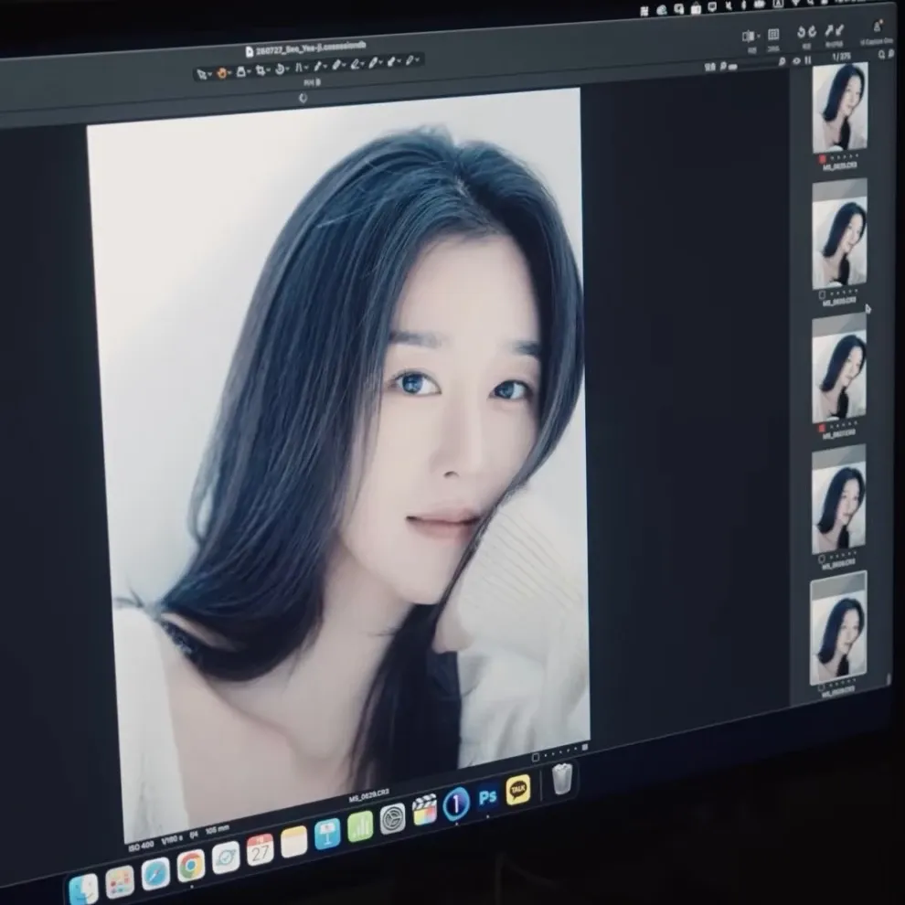Screen dimensions: 905x905
Task: Undo the last adjustment
Action: click(x=801, y=32)
